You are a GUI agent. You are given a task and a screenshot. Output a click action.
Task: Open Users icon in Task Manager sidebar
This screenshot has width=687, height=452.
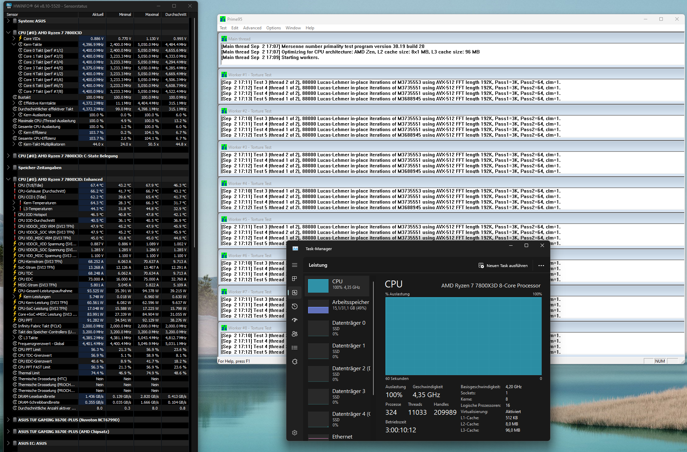coord(295,334)
